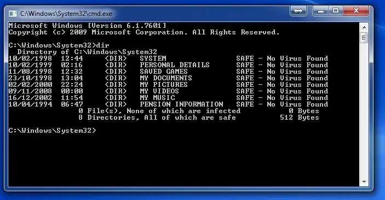The width and height of the screenshot is (385, 200).
Task: Select the MY PICTURES directory name
Action: point(164,85)
